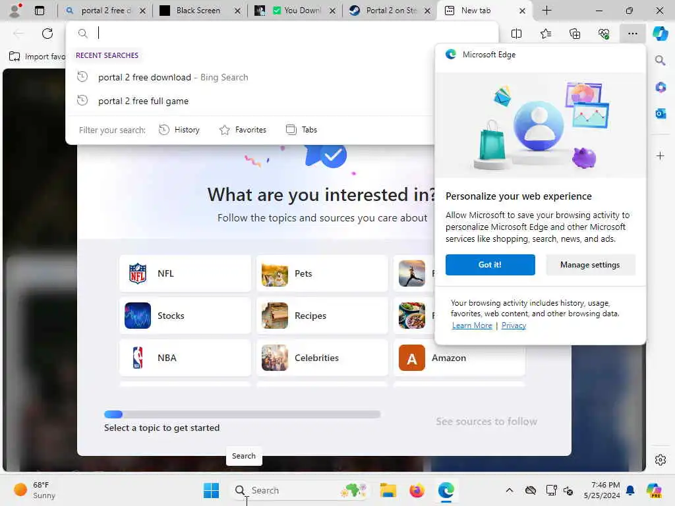Viewport: 675px width, 506px height.
Task: Open Copilot icon in Edge toolbar
Action: pos(660,34)
